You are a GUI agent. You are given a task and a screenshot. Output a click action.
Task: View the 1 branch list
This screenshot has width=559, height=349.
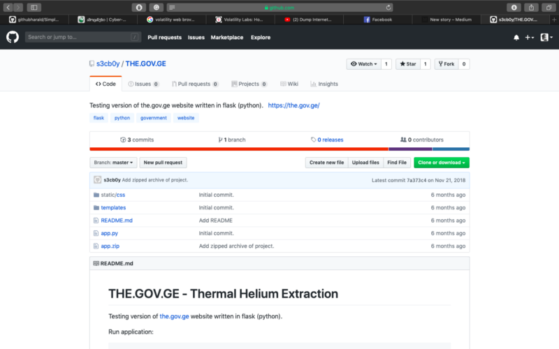[x=232, y=140]
